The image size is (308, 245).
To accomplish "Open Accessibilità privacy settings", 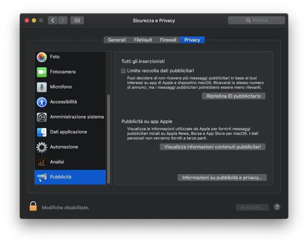I will [x=64, y=102].
